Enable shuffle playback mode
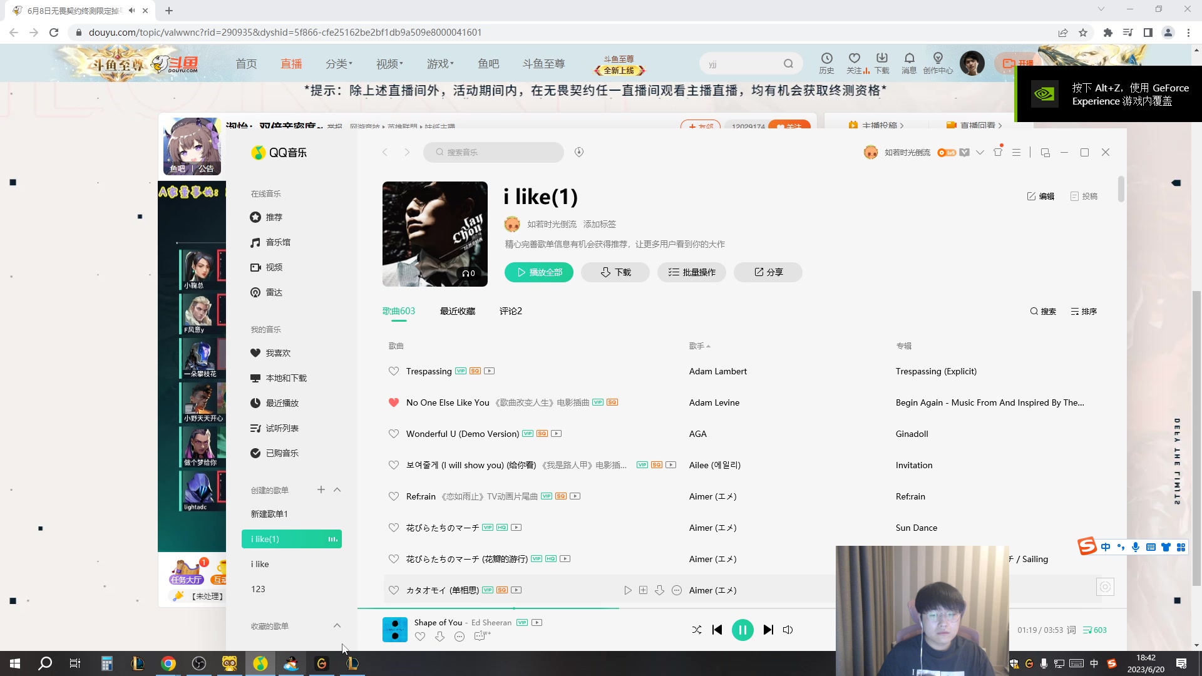 (x=696, y=630)
